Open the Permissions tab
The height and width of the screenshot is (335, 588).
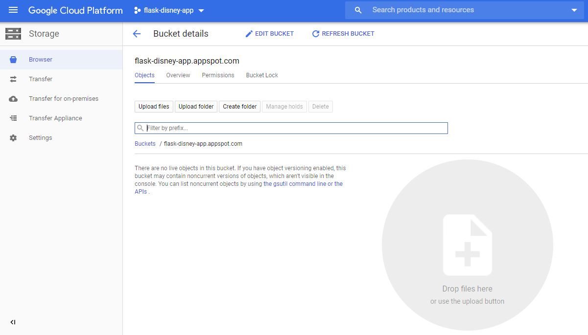[x=218, y=75]
